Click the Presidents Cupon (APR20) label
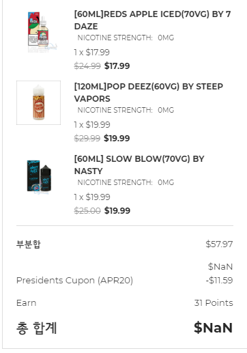The image size is (247, 353). pos(74,281)
